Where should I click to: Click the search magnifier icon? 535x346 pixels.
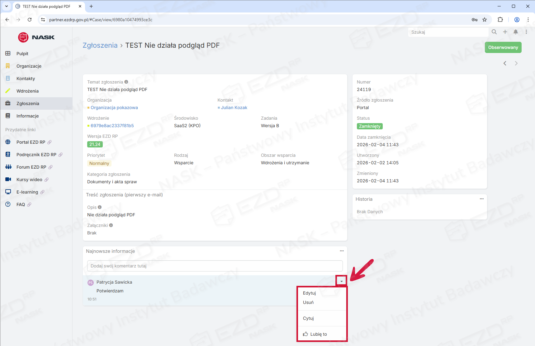pos(494,32)
